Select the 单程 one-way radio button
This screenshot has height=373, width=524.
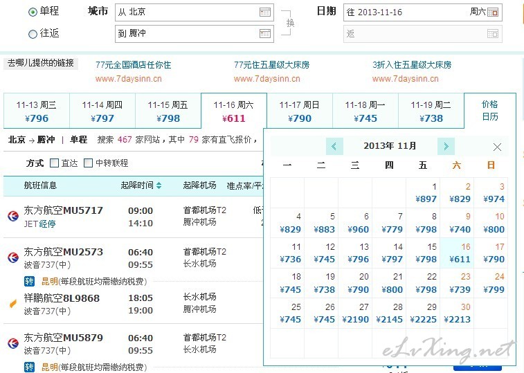point(33,12)
